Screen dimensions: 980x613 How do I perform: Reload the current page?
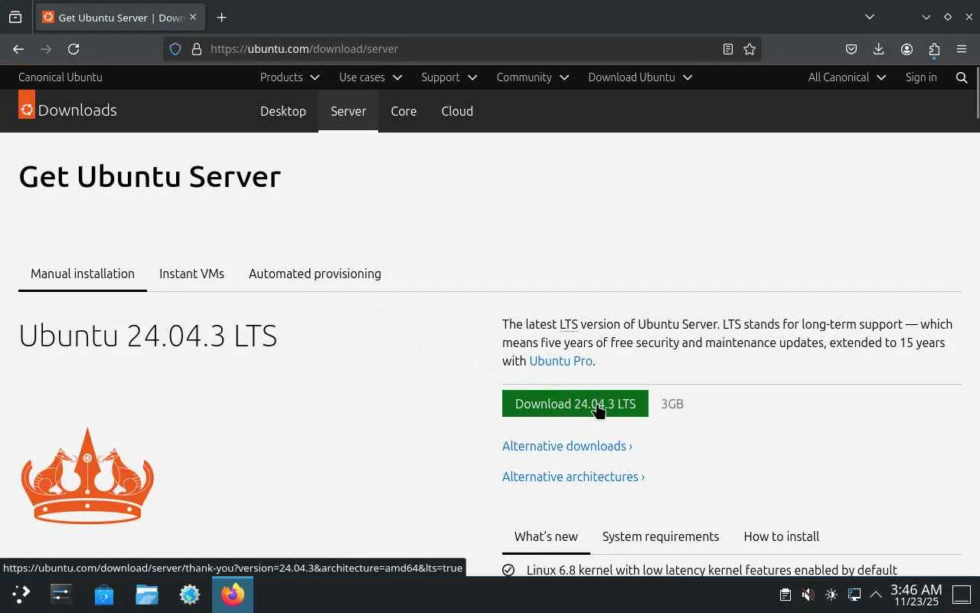[73, 49]
